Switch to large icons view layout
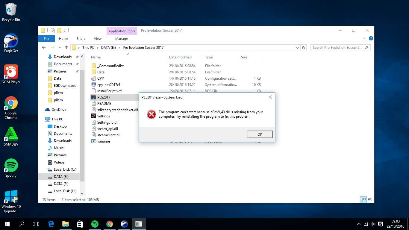409x230 pixels. [370, 199]
